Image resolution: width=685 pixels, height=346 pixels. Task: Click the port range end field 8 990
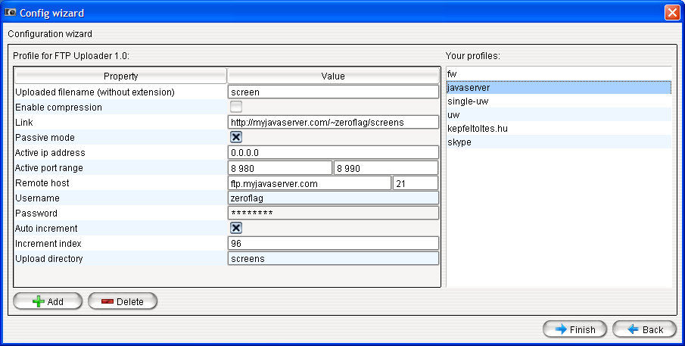point(386,168)
